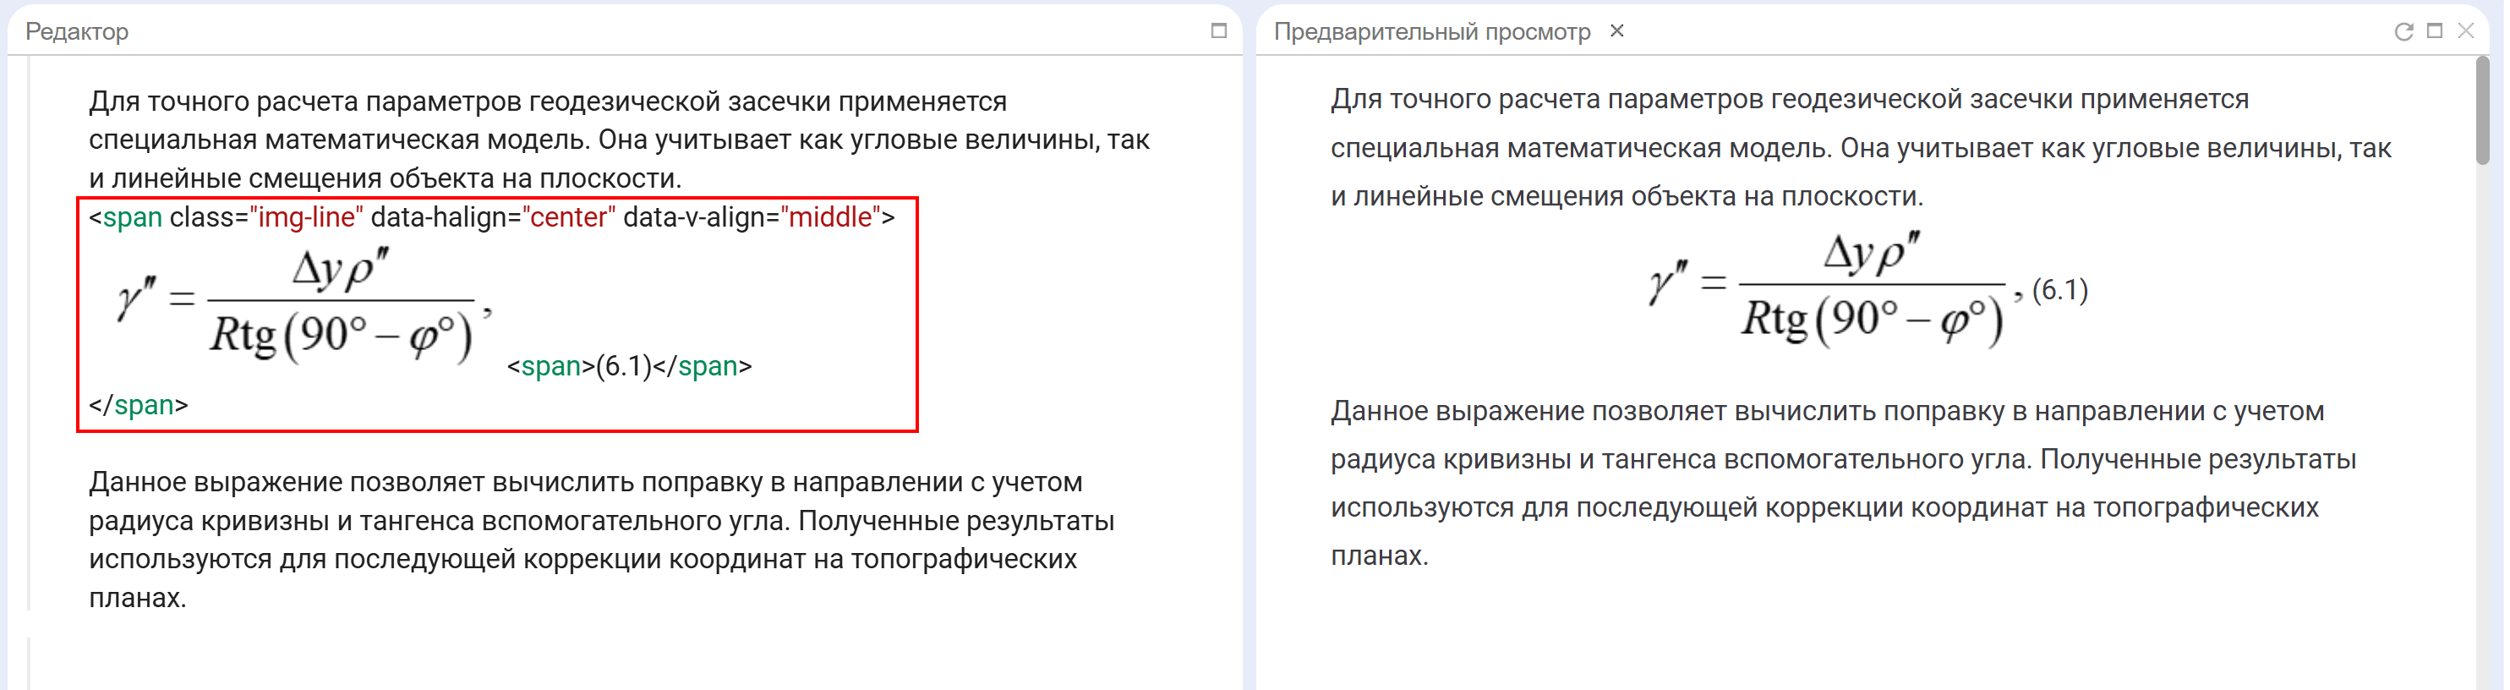
Task: Click the word 'планах.' in the preview
Action: pyautogui.click(x=1380, y=556)
